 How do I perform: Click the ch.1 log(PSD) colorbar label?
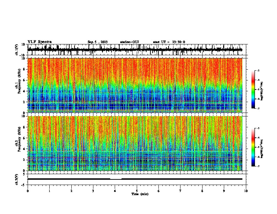pyautogui.click(x=262, y=91)
